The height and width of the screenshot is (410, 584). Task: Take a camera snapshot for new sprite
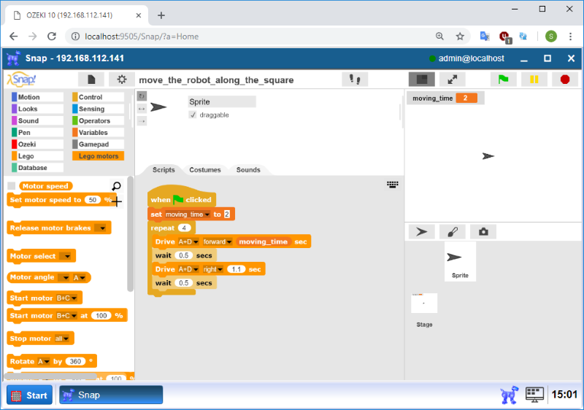coord(483,232)
